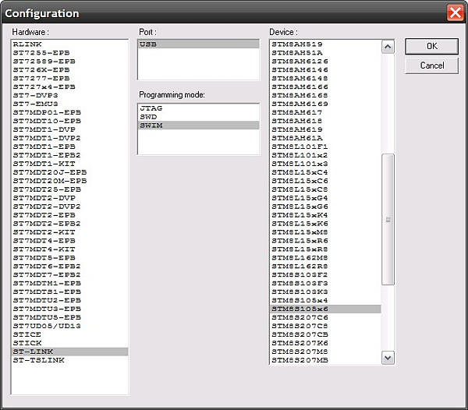
Task: Click the Device list scroll up arrow
Action: [x=388, y=47]
